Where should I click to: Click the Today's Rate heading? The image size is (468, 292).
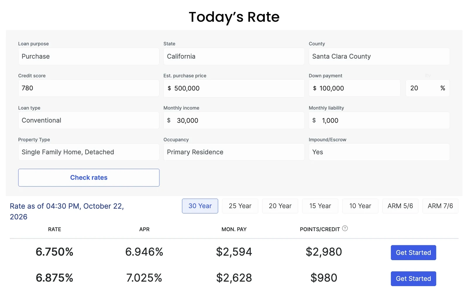pos(234,17)
